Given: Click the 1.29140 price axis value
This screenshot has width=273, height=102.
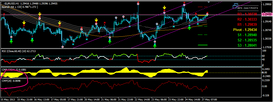Looking at the screenshot, I should click(x=267, y=22).
